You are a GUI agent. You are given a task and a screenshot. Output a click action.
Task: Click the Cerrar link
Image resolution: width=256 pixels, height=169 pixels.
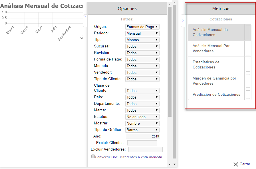[x=245, y=164]
